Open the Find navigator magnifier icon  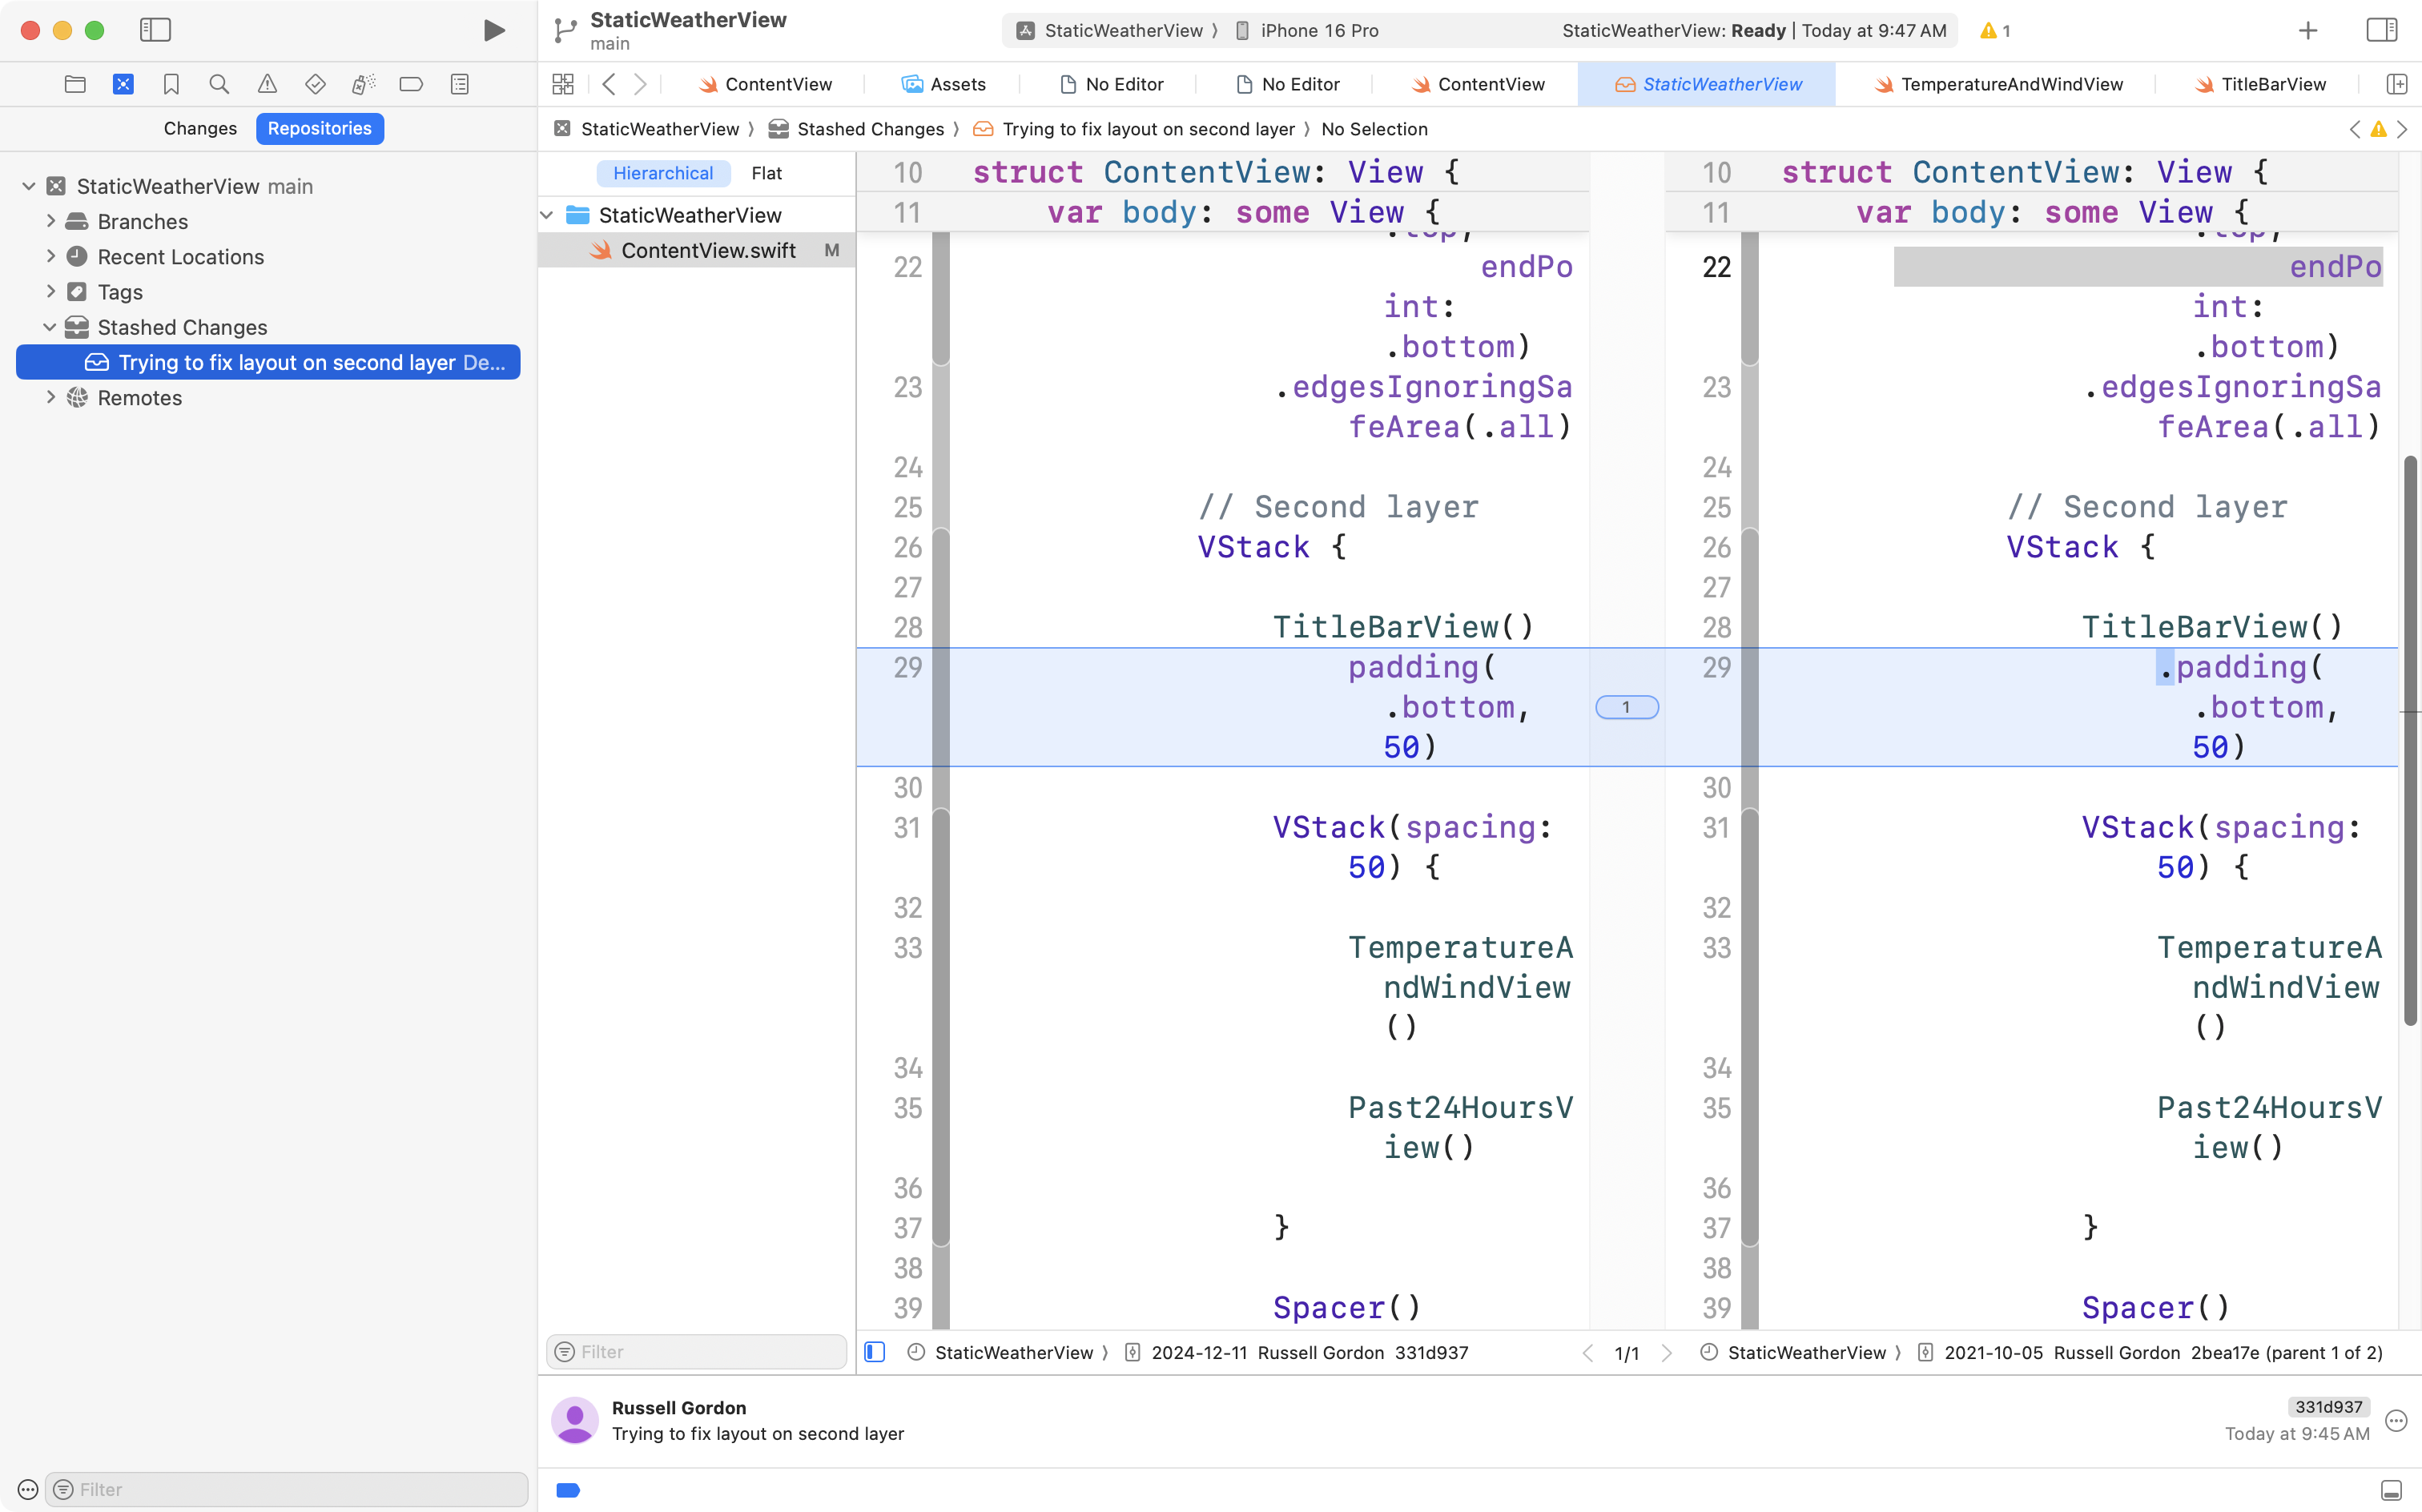pos(219,84)
